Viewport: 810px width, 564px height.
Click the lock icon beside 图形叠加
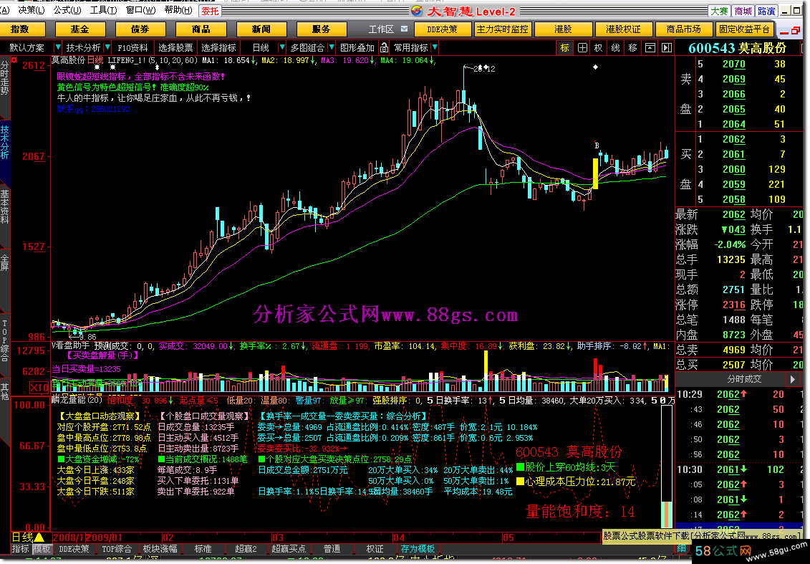click(x=384, y=47)
